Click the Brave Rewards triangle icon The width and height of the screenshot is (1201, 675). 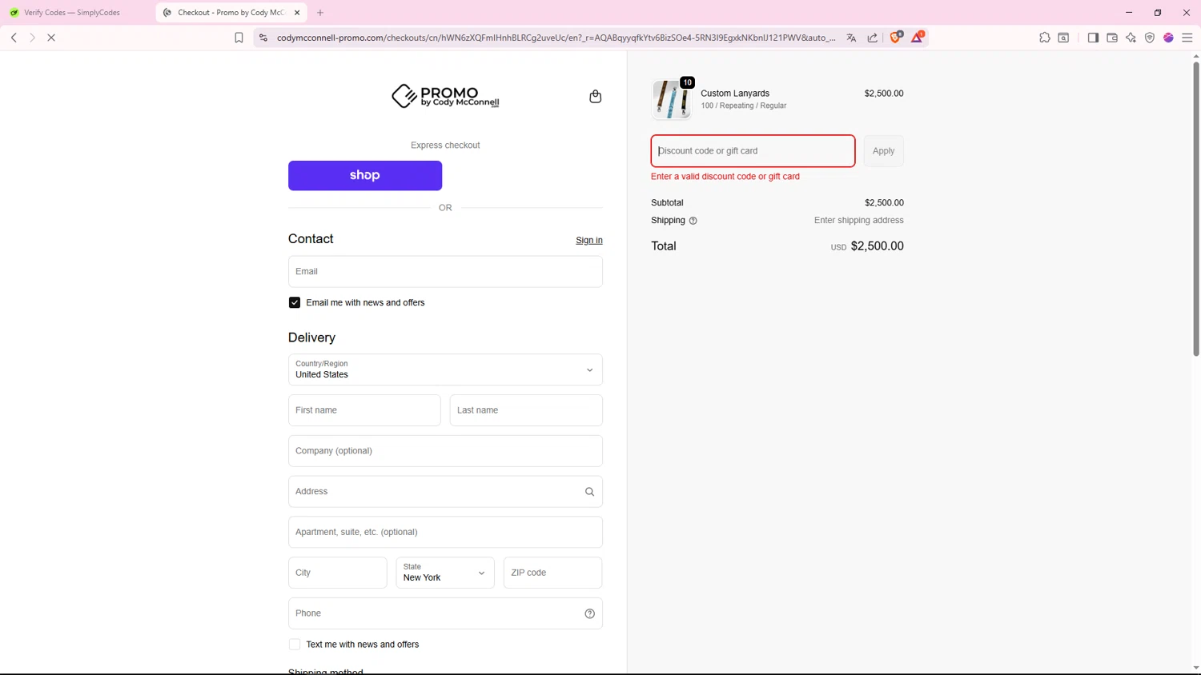click(x=918, y=37)
